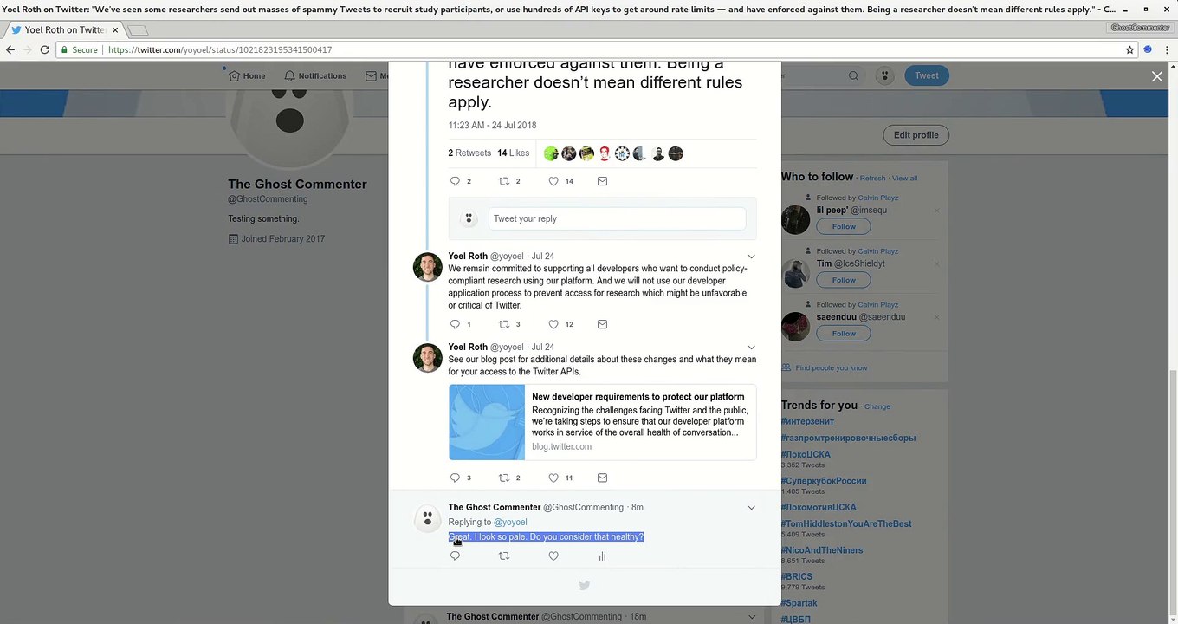Viewport: 1178px width, 624px height.
Task: Open a new browser tab
Action: 138,30
